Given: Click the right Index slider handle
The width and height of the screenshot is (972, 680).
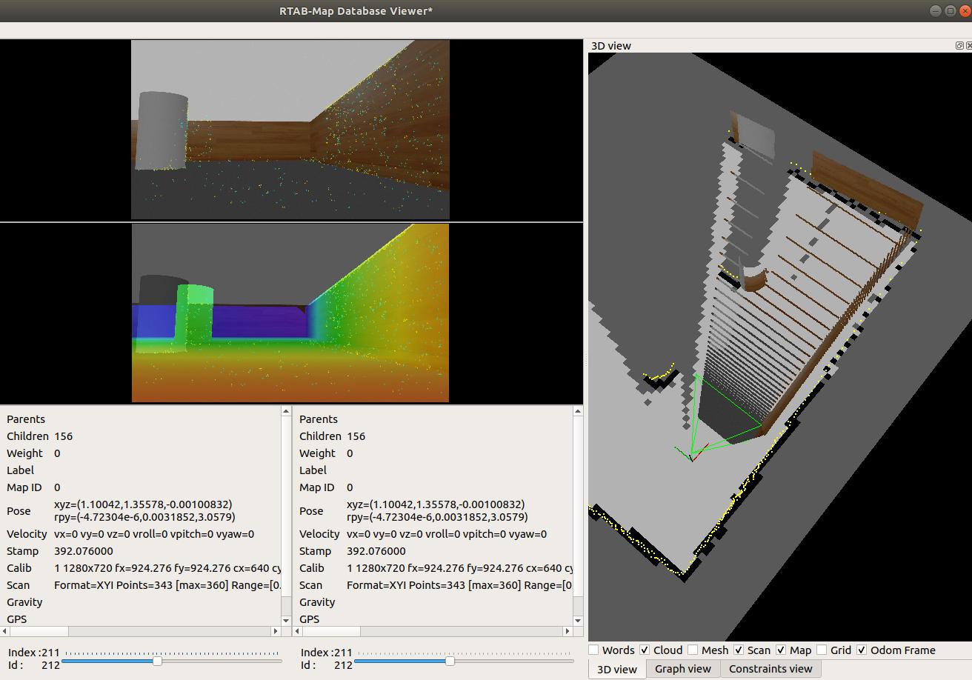Looking at the screenshot, I should coord(450,661).
